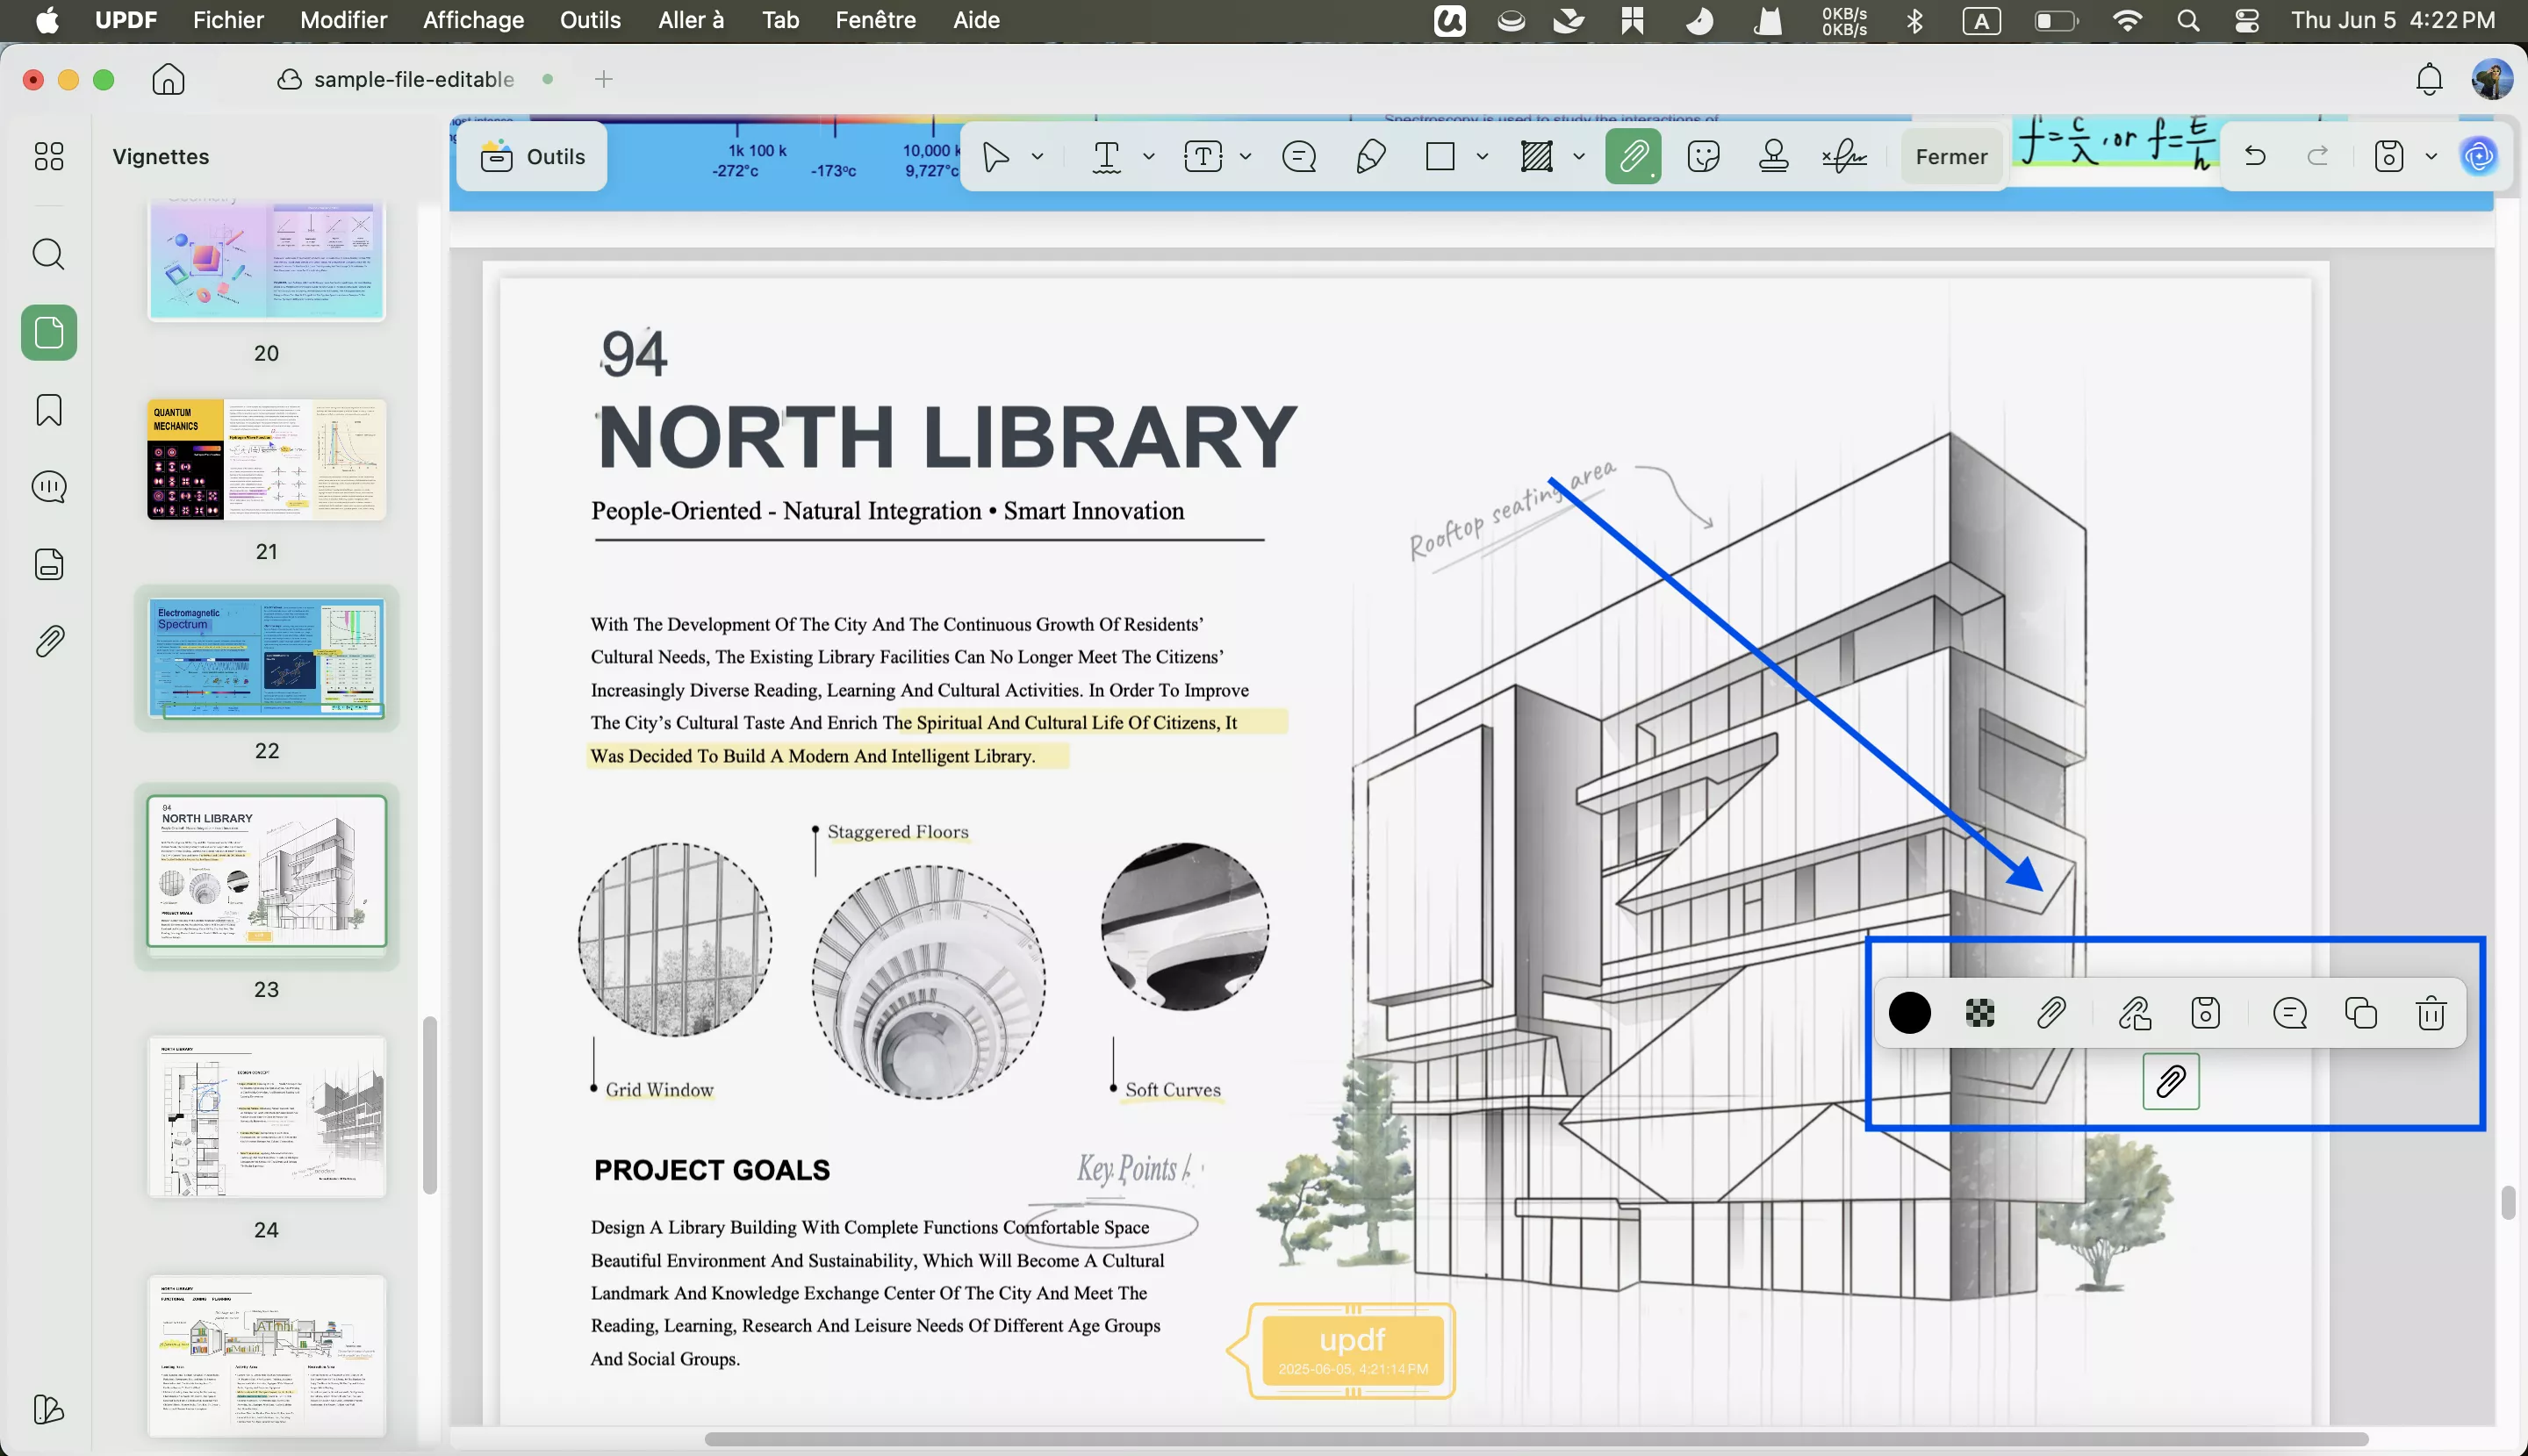The height and width of the screenshot is (1456, 2528).
Task: Expand the shape tool dropdown arrow
Action: 1482,157
